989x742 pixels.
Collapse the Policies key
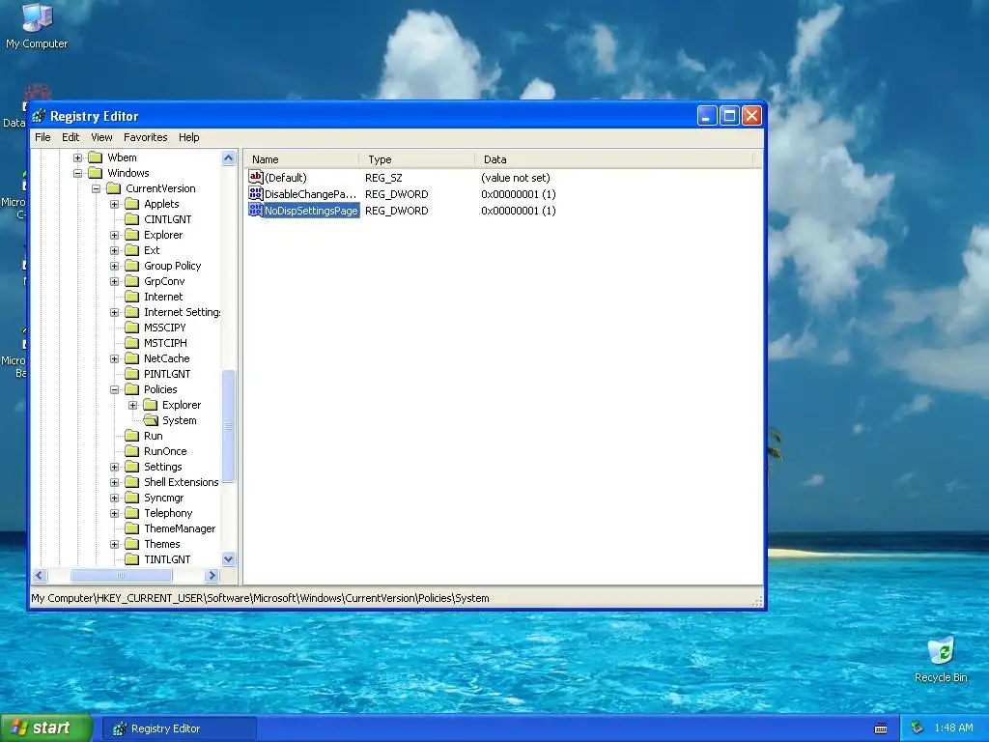tap(114, 389)
